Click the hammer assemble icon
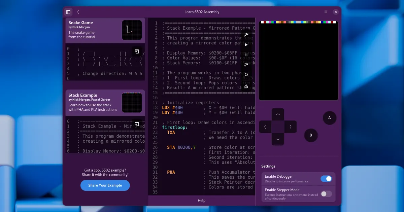Viewport: 404px width, 212px height. point(246,35)
